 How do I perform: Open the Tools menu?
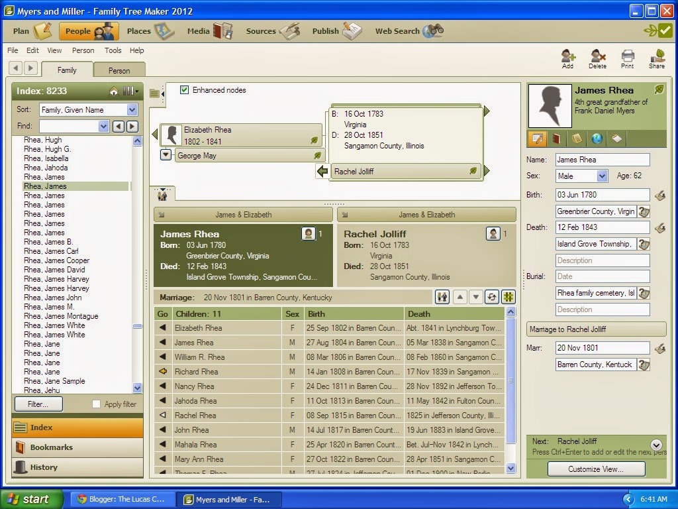(113, 50)
